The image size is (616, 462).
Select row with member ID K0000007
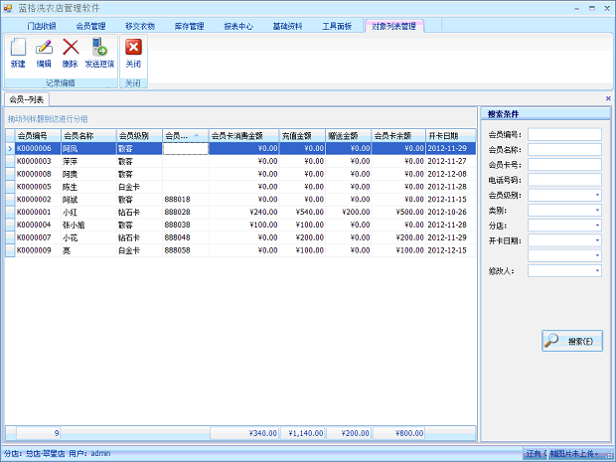click(240, 237)
